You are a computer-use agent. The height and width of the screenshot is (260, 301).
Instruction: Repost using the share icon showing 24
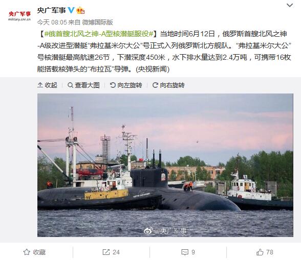111,252
